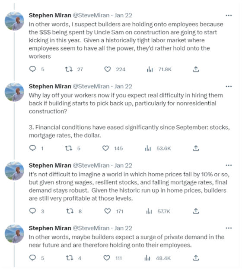Retweet the home prices tweet
Screen dimensions: 242x269
coord(70,211)
